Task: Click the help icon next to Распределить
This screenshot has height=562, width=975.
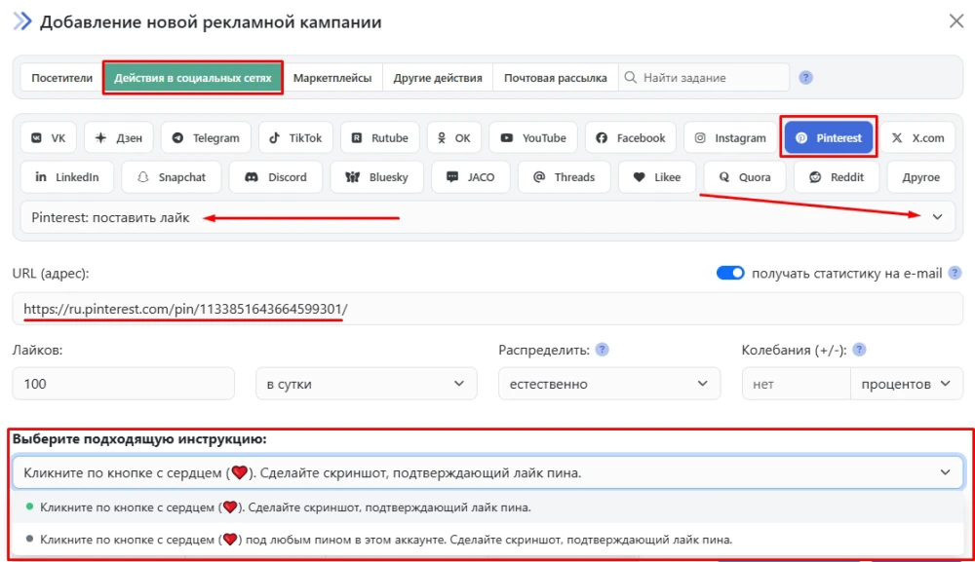Action: click(603, 350)
